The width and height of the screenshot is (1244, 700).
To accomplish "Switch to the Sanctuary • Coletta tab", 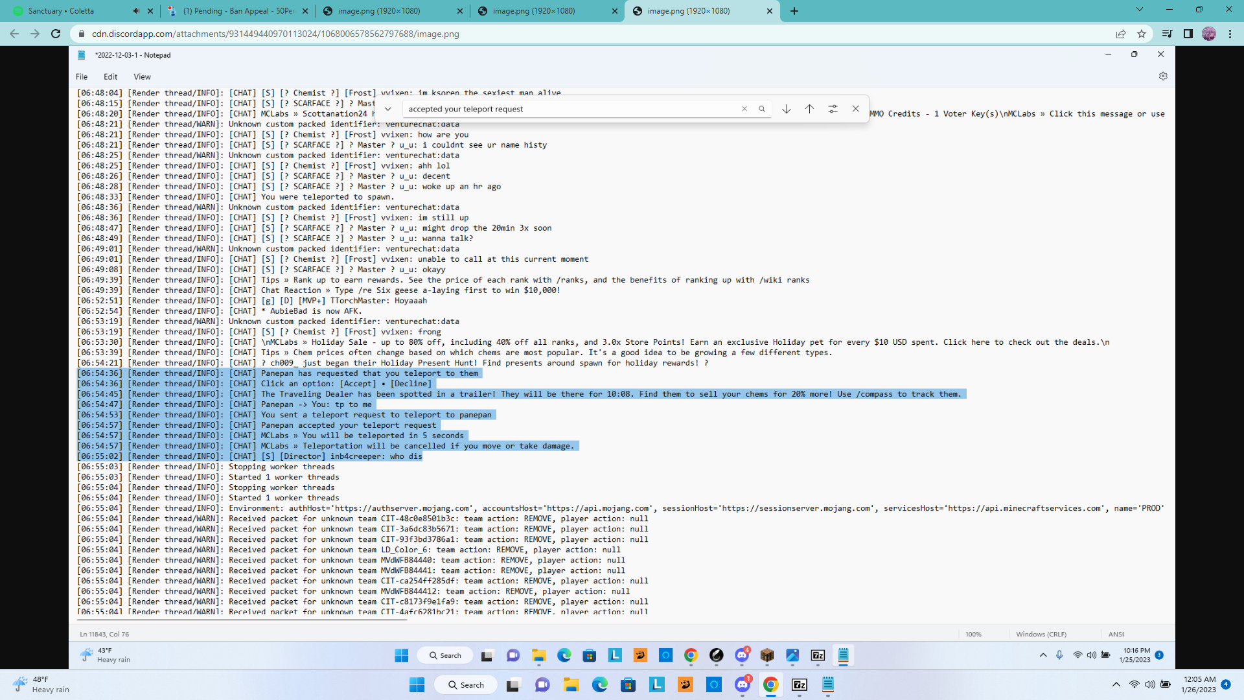I will click(x=62, y=11).
